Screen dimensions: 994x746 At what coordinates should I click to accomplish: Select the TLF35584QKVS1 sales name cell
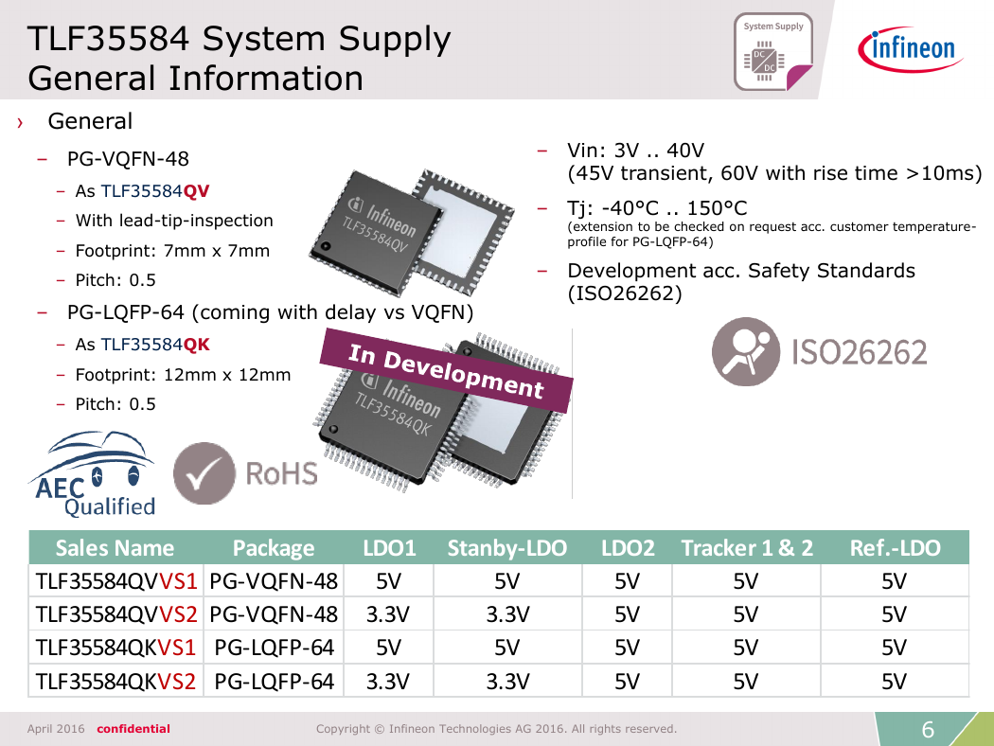coord(116,648)
